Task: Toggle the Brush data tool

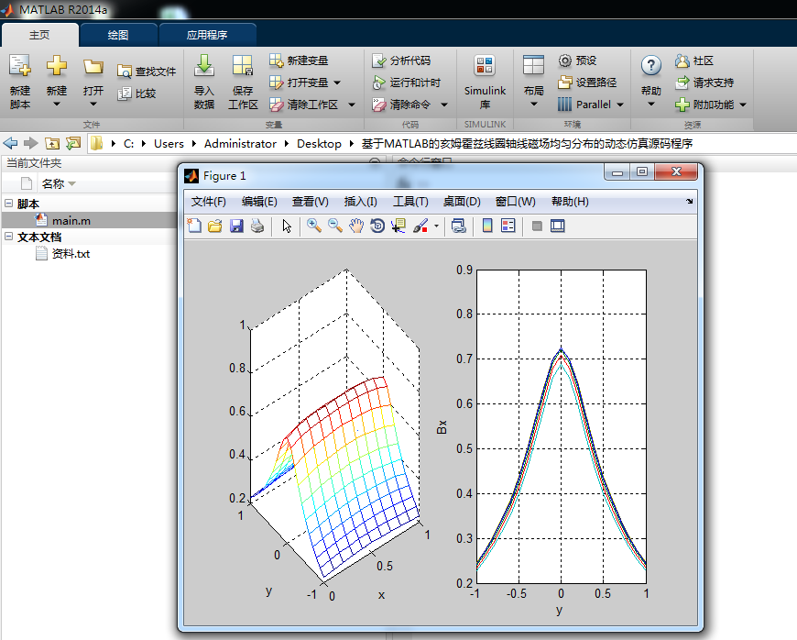Action: (x=420, y=226)
